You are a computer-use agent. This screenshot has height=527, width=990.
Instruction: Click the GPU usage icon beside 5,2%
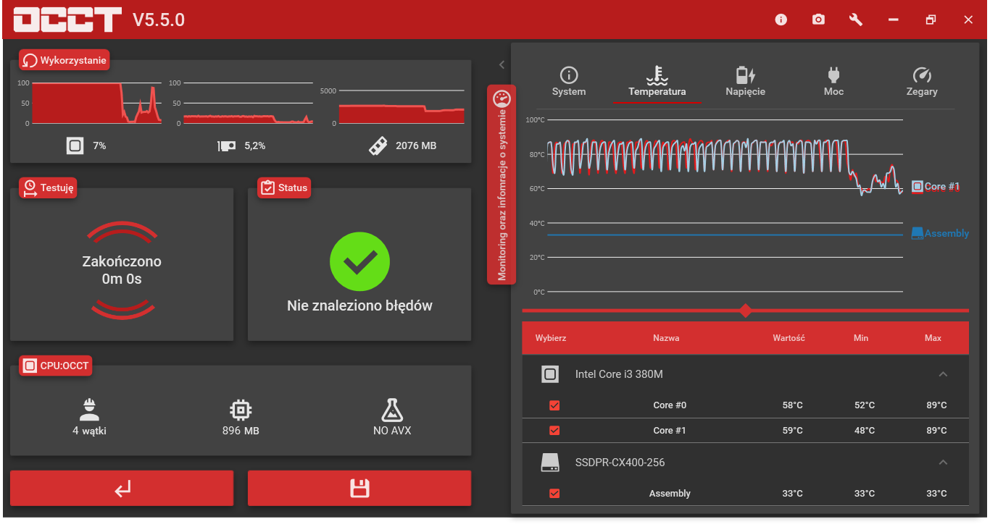[x=227, y=146]
